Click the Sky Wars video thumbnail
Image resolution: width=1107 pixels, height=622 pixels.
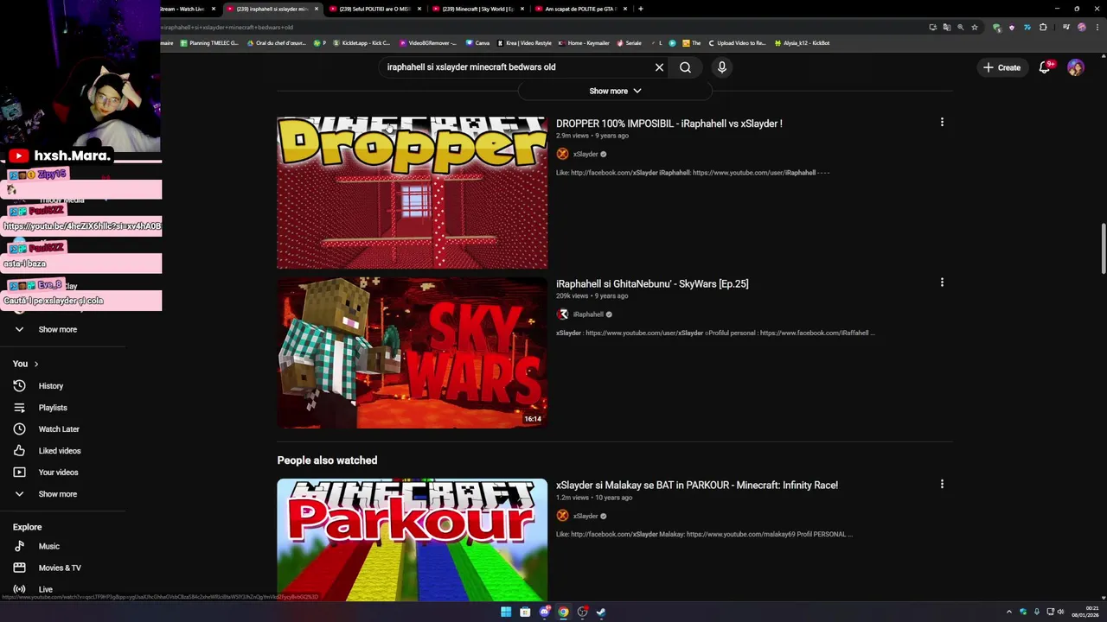412,352
